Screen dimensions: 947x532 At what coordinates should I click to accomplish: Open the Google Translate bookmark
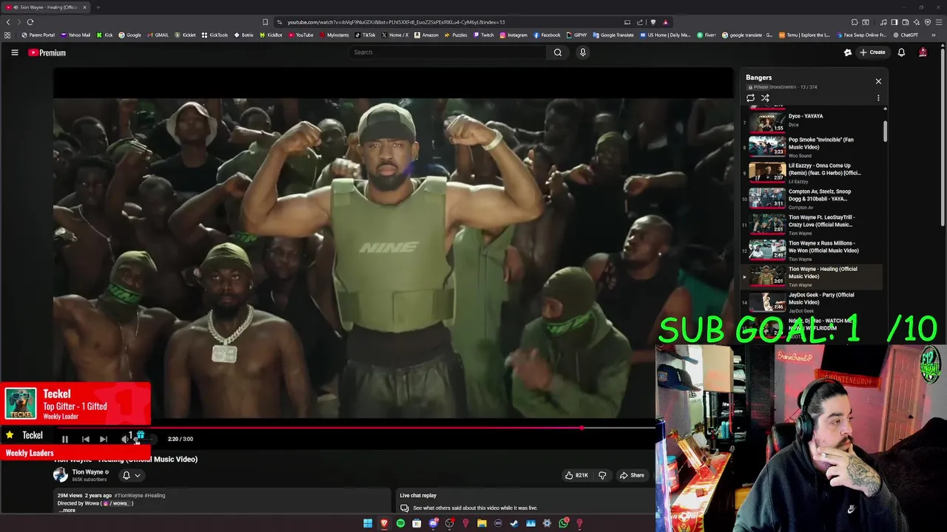click(613, 35)
